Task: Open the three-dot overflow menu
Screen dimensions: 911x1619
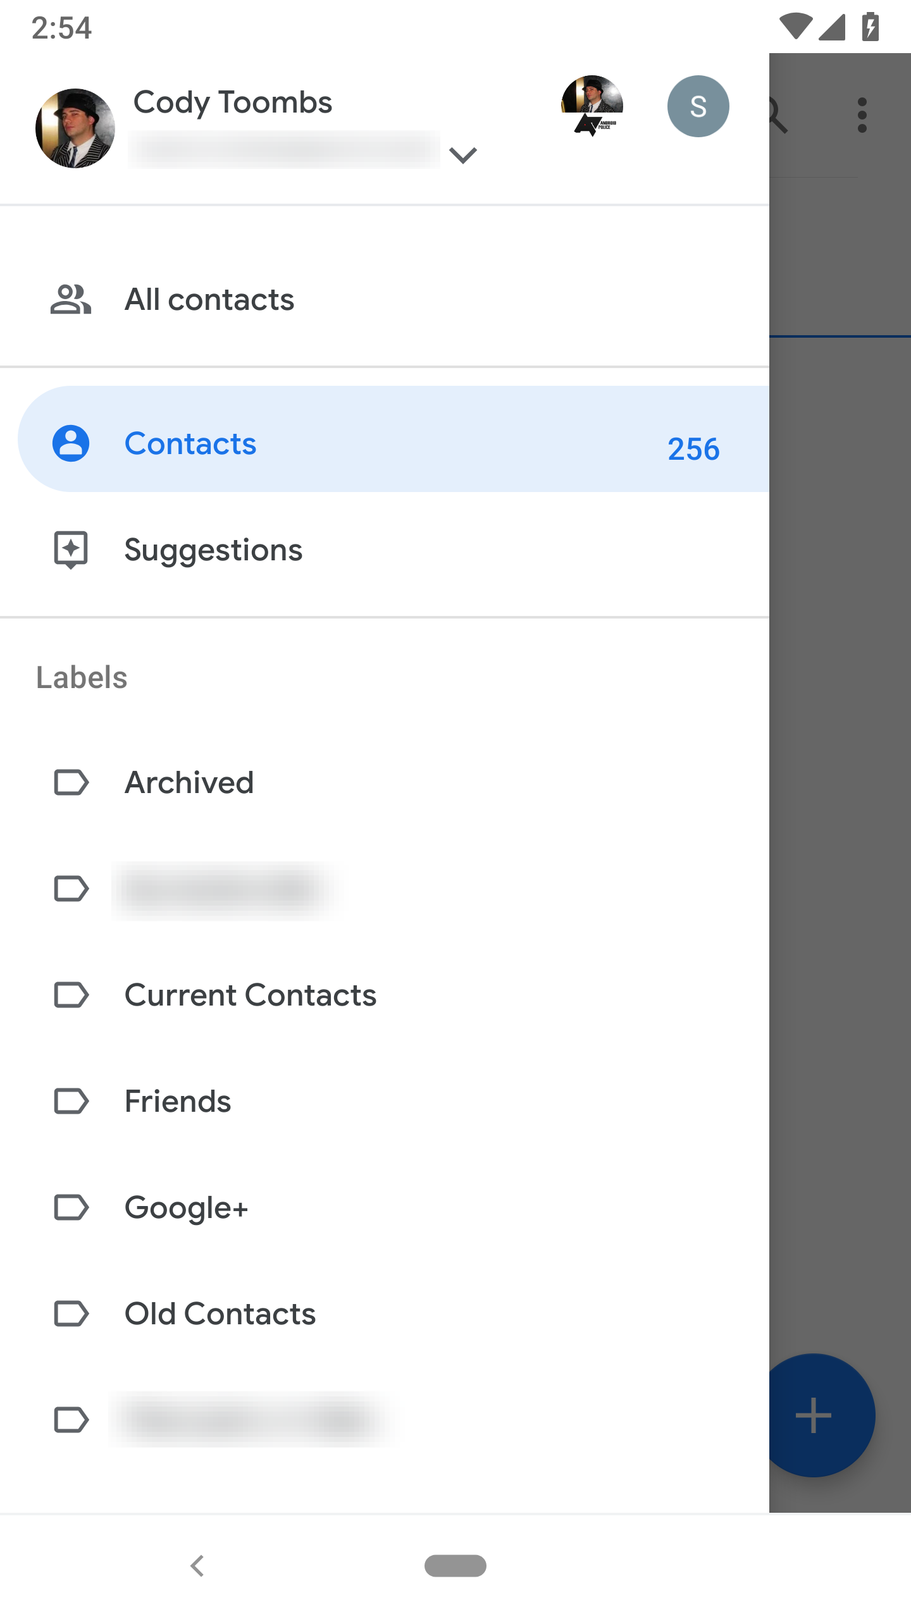Action: (863, 114)
